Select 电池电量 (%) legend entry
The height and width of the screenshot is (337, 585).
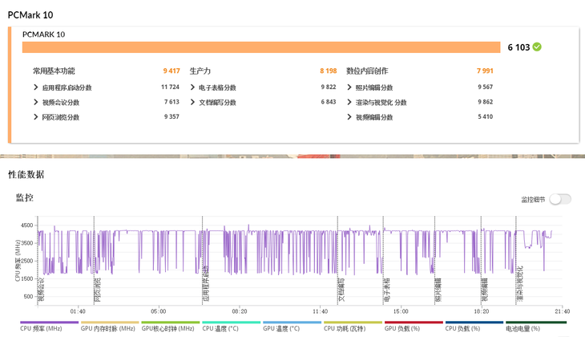pyautogui.click(x=535, y=327)
